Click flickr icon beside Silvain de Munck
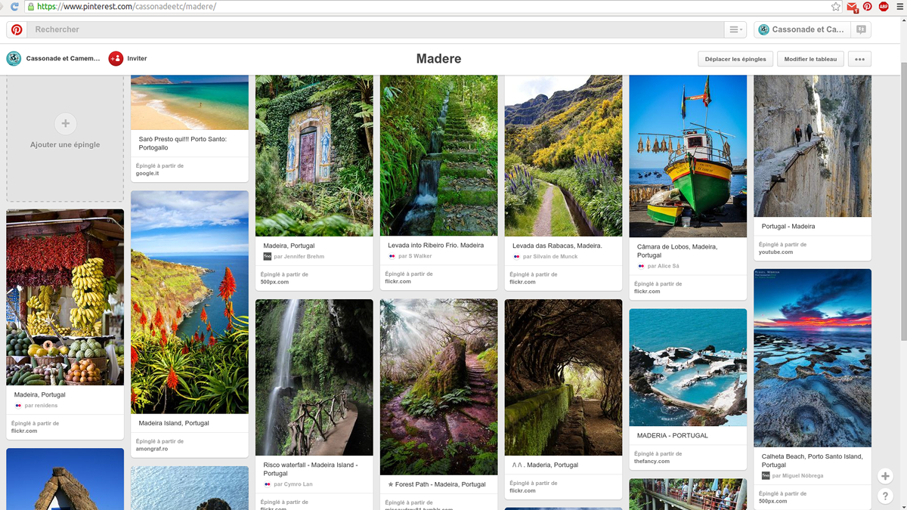 click(x=517, y=257)
